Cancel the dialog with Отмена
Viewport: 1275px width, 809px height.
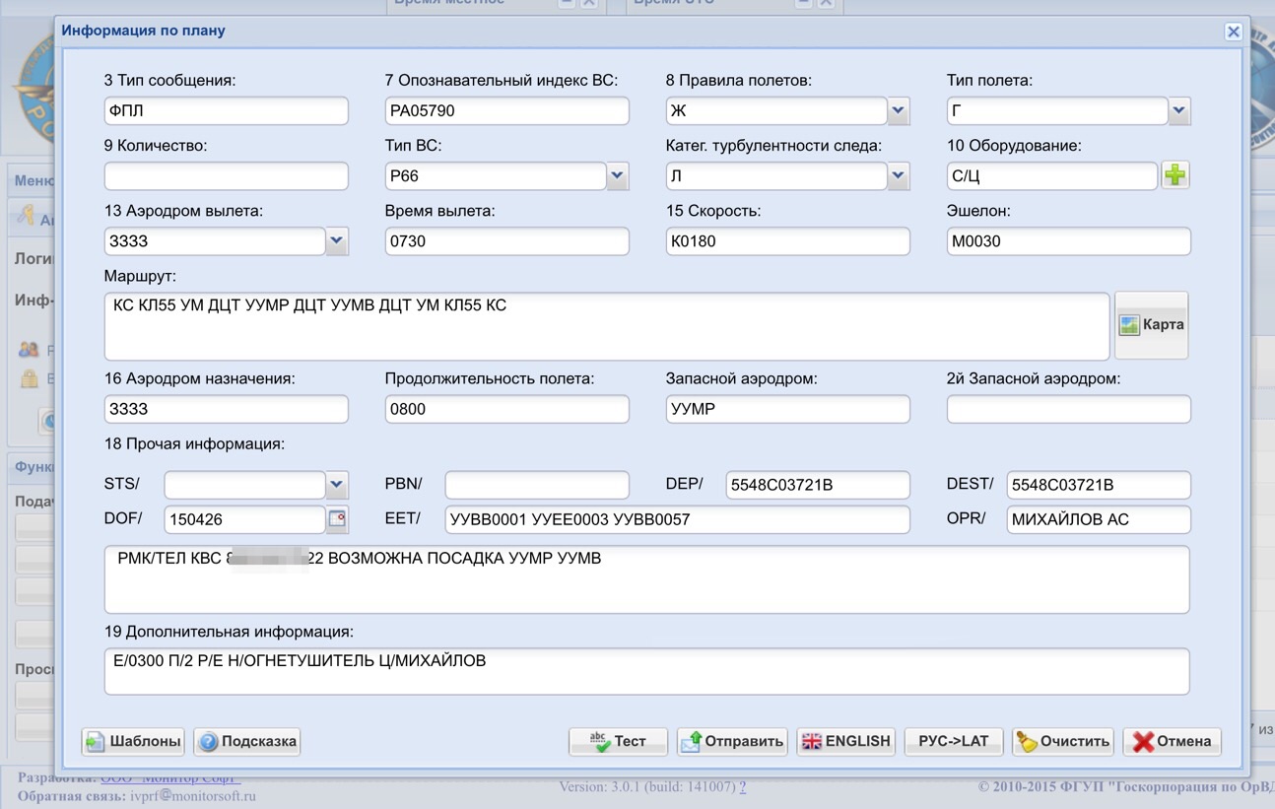coord(1172,742)
